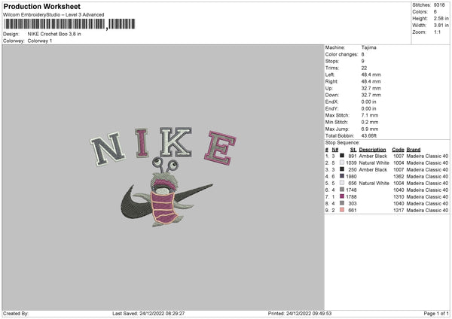Click 'Amber Black' in stop row 1

click(373, 156)
